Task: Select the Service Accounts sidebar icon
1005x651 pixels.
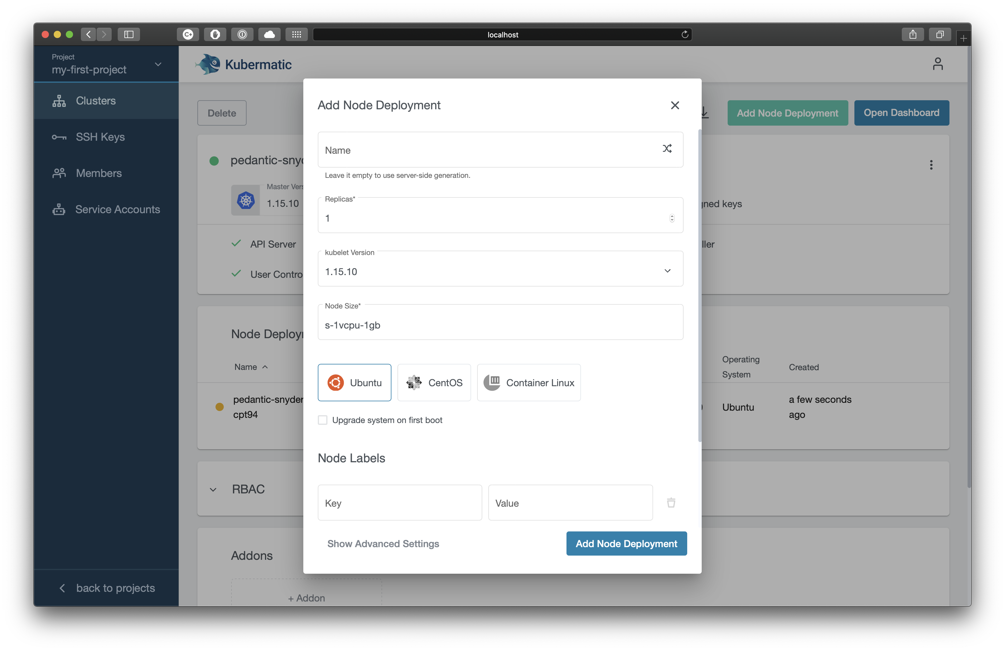Action: tap(59, 209)
